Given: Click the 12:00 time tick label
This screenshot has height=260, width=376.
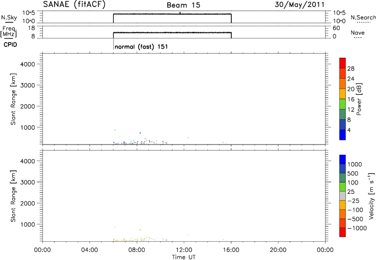Looking at the screenshot, I should point(184,250).
